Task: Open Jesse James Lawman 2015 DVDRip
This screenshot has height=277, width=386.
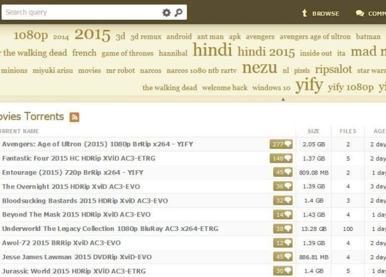Action: click(x=77, y=257)
